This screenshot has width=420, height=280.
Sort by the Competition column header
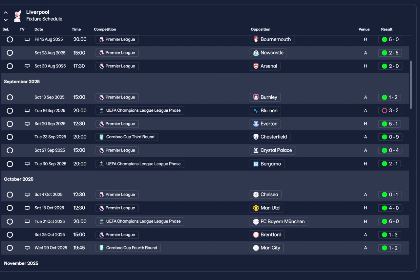coord(105,29)
